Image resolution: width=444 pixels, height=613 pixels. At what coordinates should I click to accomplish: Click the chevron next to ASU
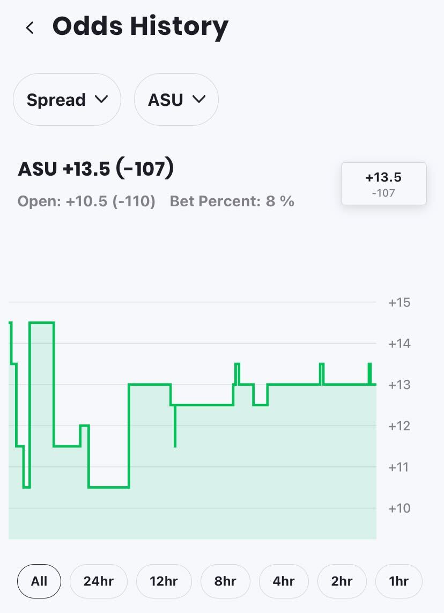(199, 99)
